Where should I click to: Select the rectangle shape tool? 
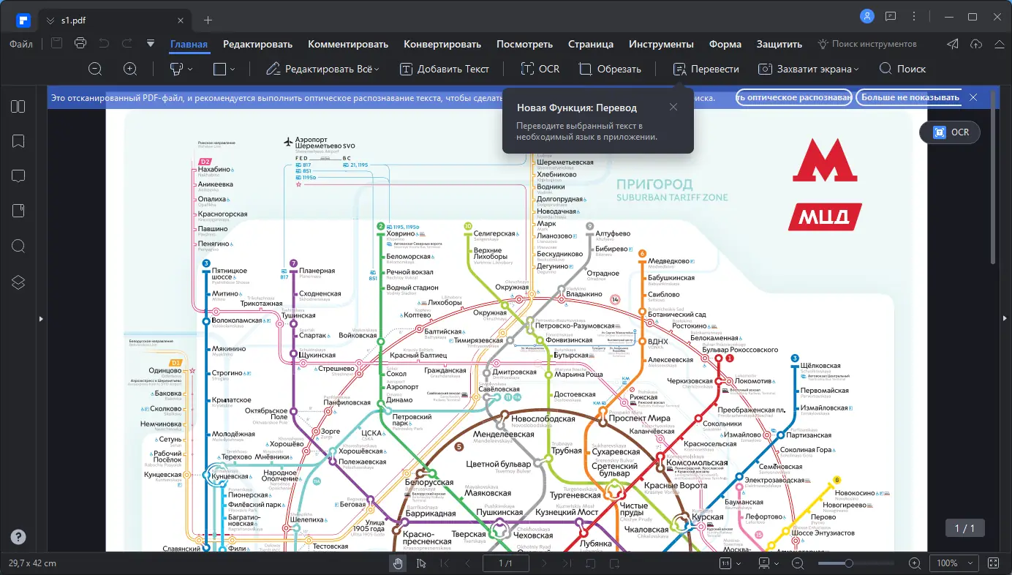coord(219,69)
